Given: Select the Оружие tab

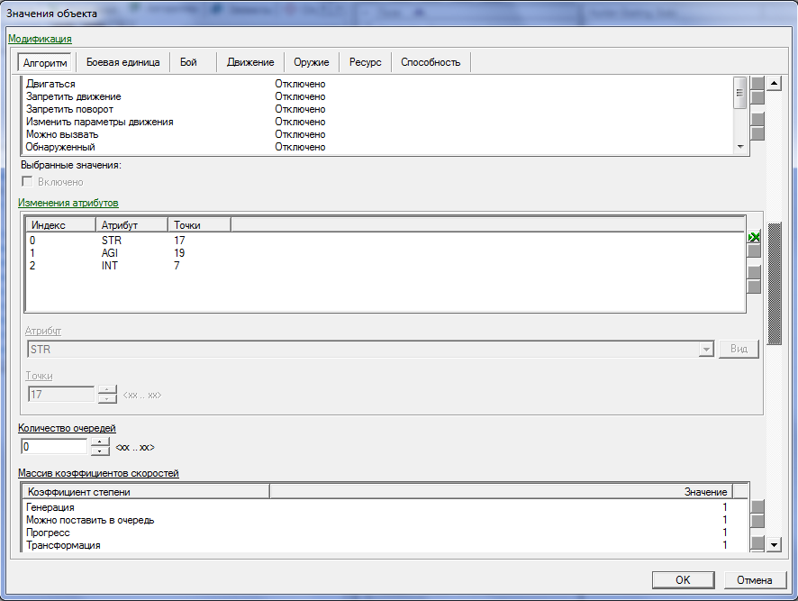Looking at the screenshot, I should [312, 62].
